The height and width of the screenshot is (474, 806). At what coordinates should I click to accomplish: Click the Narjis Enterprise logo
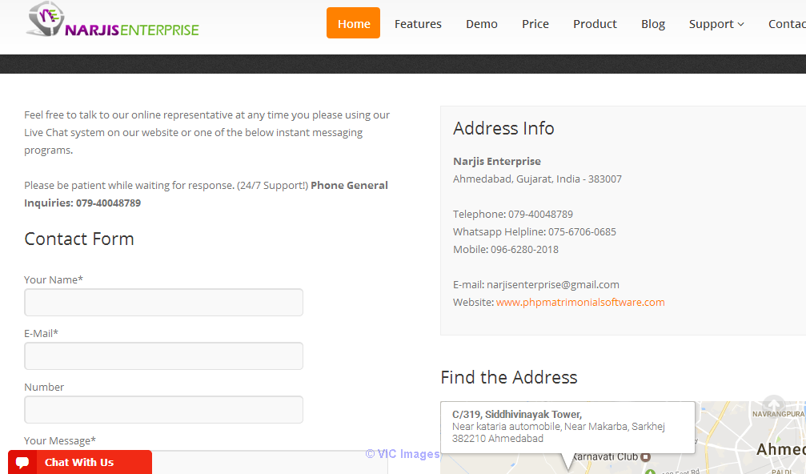point(113,19)
